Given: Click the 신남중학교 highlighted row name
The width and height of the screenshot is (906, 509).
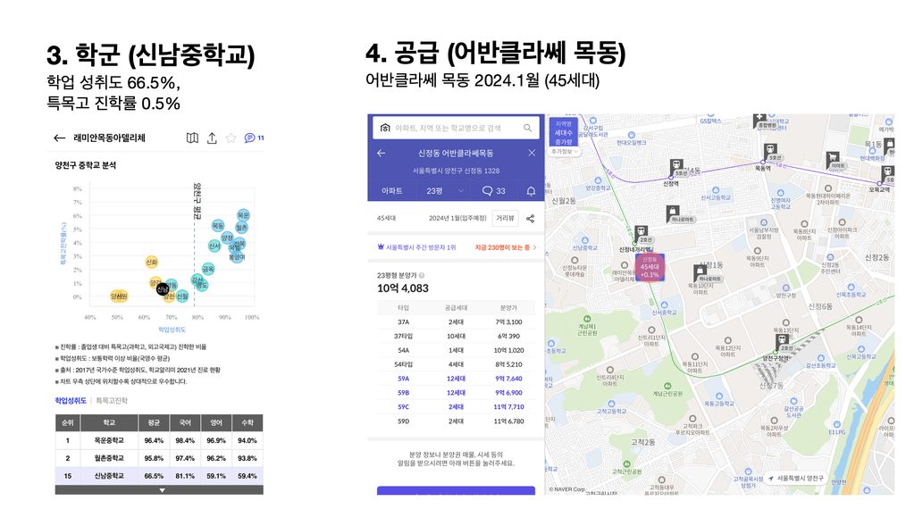Looking at the screenshot, I should tap(109, 476).
